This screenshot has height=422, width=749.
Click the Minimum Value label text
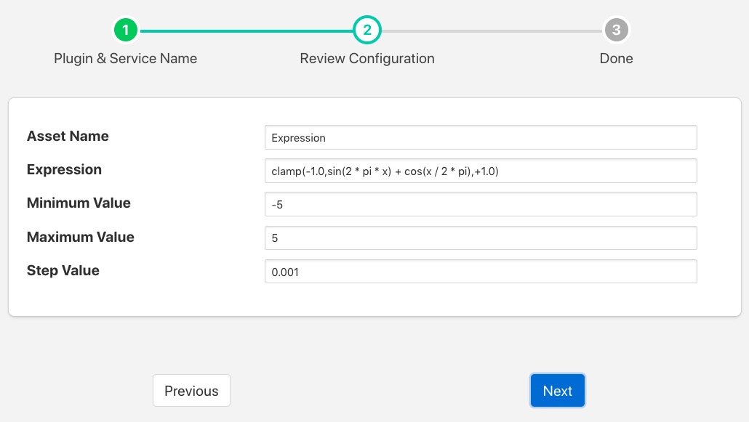(x=79, y=203)
